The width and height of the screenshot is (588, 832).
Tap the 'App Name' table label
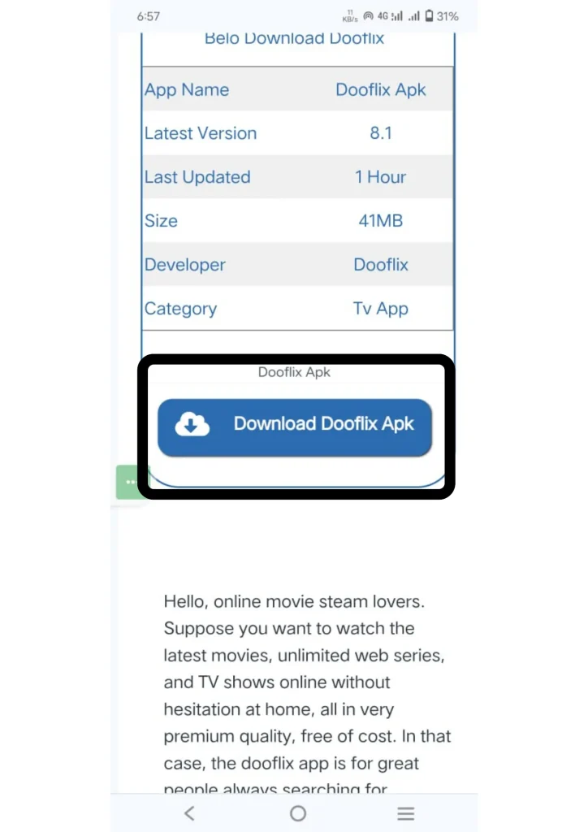(x=187, y=89)
